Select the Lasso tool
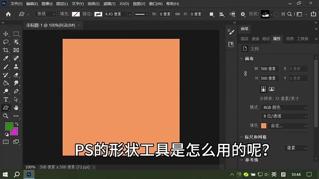The image size is (319, 179). pyautogui.click(x=5, y=42)
